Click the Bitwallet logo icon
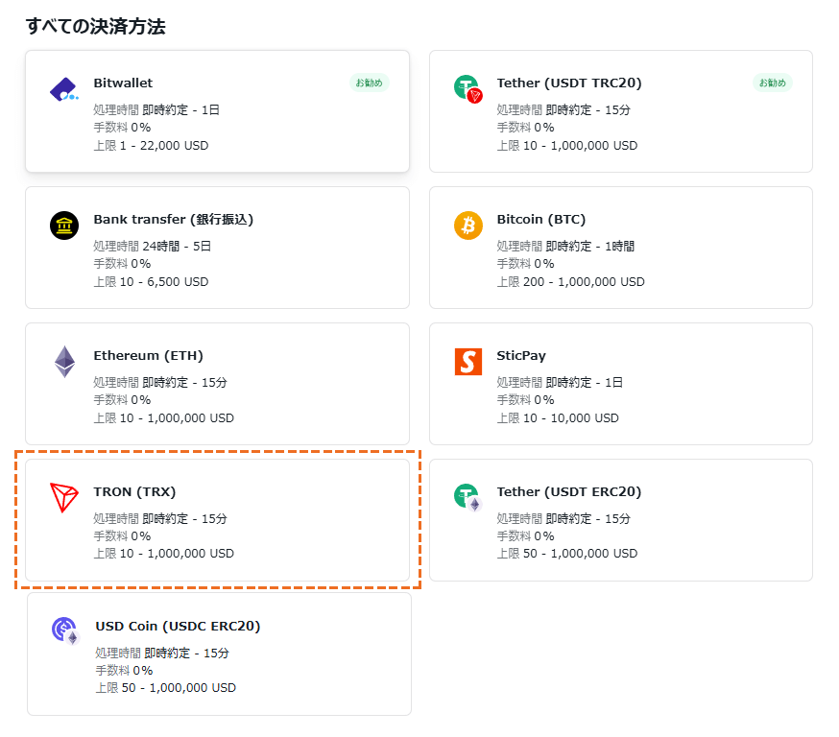Viewport: 839px width, 737px height. (64, 89)
